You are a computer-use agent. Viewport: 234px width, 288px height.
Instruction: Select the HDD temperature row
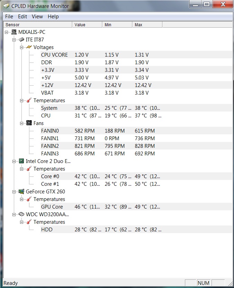pos(136,229)
